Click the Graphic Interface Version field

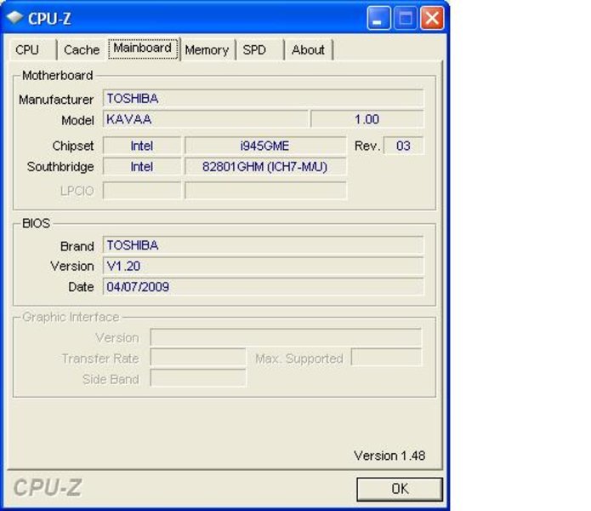[286, 337]
